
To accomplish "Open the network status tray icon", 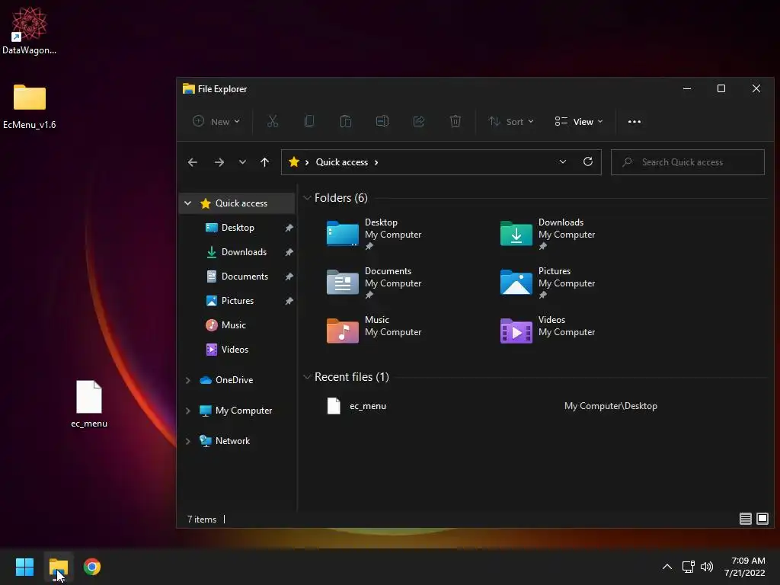I will click(688, 567).
